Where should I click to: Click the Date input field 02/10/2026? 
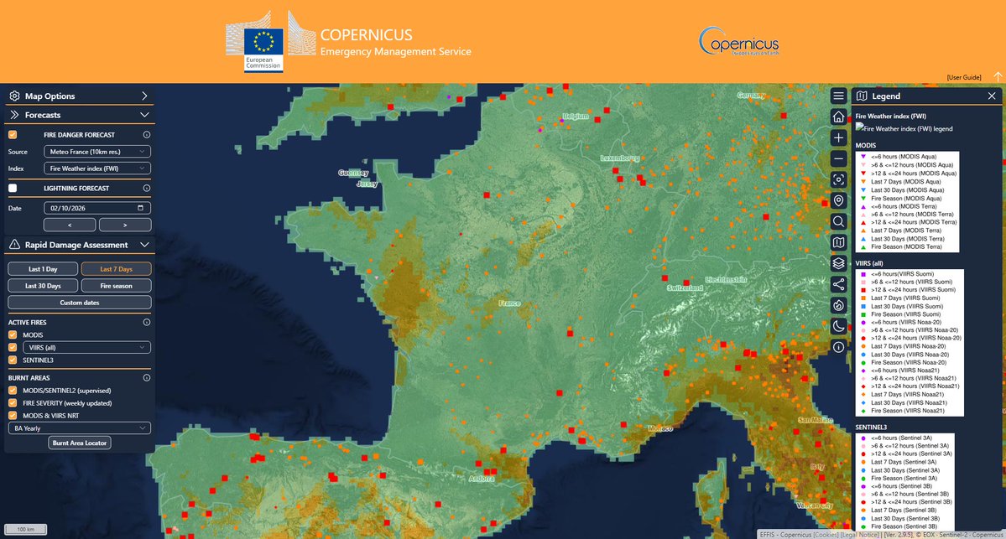pyautogui.click(x=97, y=208)
